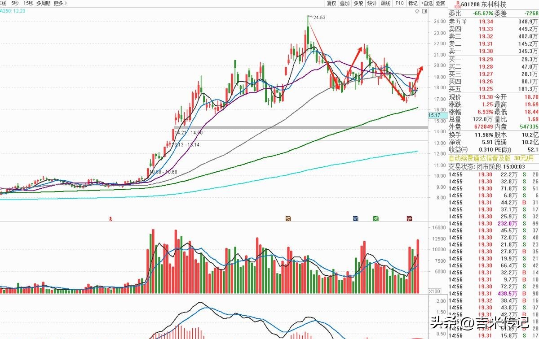
Task: Click the ¥ symbol next to 卖五
Action: 464,22
